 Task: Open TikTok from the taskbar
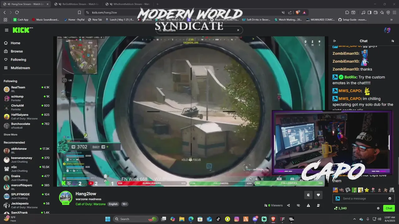pos(218,219)
